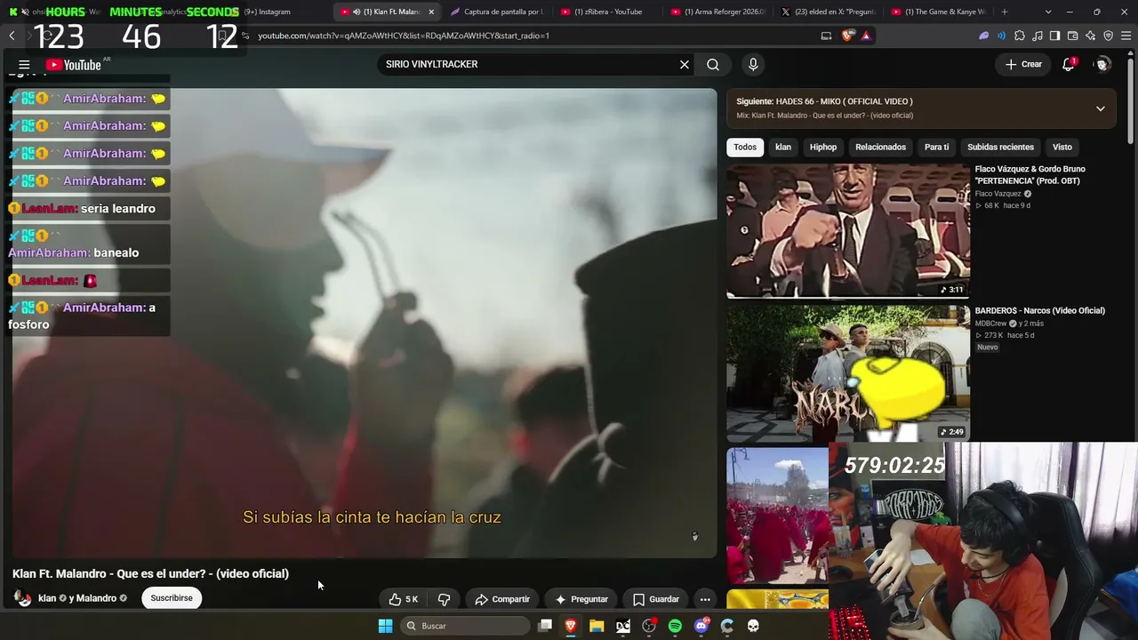1138x640 pixels.
Task: Click the Buscar taskbar search box
Action: click(x=463, y=626)
